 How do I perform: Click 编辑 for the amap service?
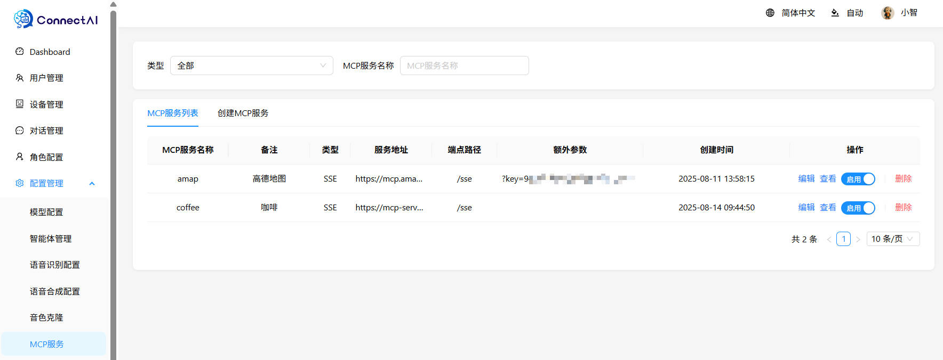pos(806,178)
